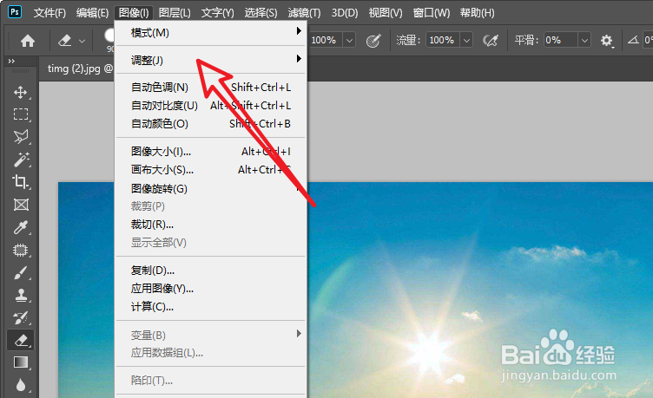653x398 pixels.
Task: Open the 帮助(H) menu
Action: 477,13
